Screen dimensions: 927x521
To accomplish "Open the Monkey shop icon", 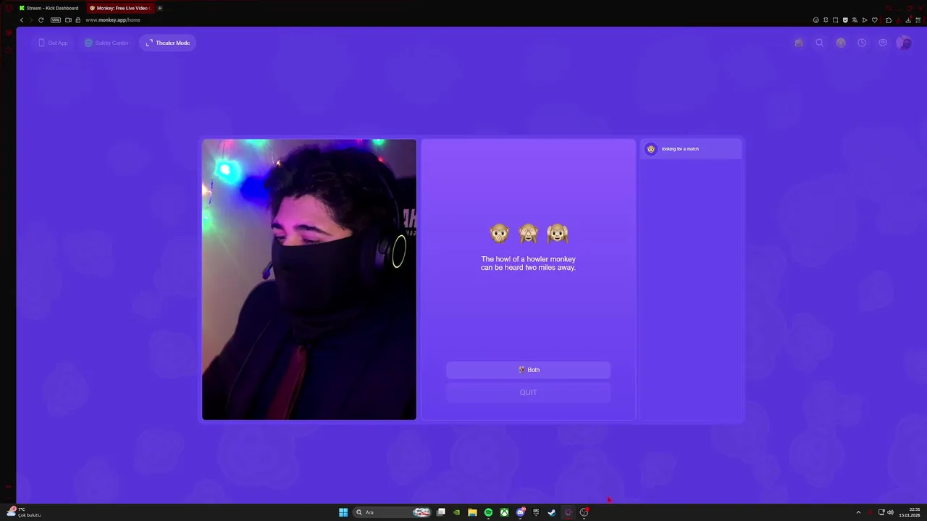I will click(799, 43).
